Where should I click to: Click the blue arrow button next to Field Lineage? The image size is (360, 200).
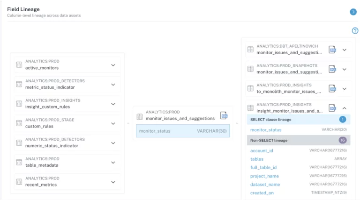point(353,12)
